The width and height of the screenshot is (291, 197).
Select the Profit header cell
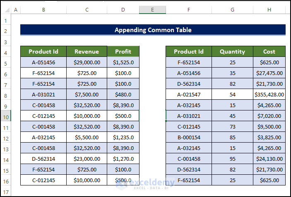click(x=123, y=52)
